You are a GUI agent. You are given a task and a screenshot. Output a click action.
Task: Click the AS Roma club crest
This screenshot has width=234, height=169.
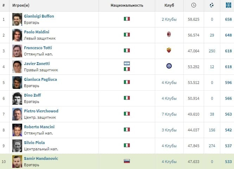(169, 50)
